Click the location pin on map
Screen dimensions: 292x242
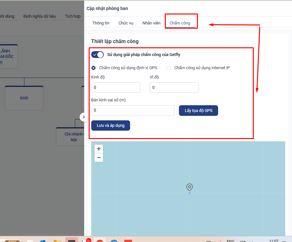coord(190,187)
